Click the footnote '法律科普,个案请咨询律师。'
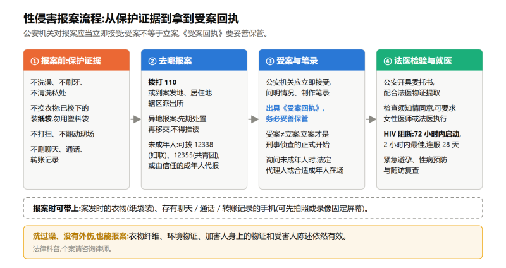Image resolution: width=506 pixels, height=268 pixels. [x=72, y=248]
